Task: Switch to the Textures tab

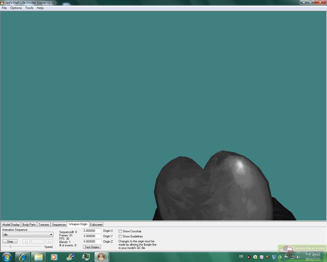Action: (44, 225)
